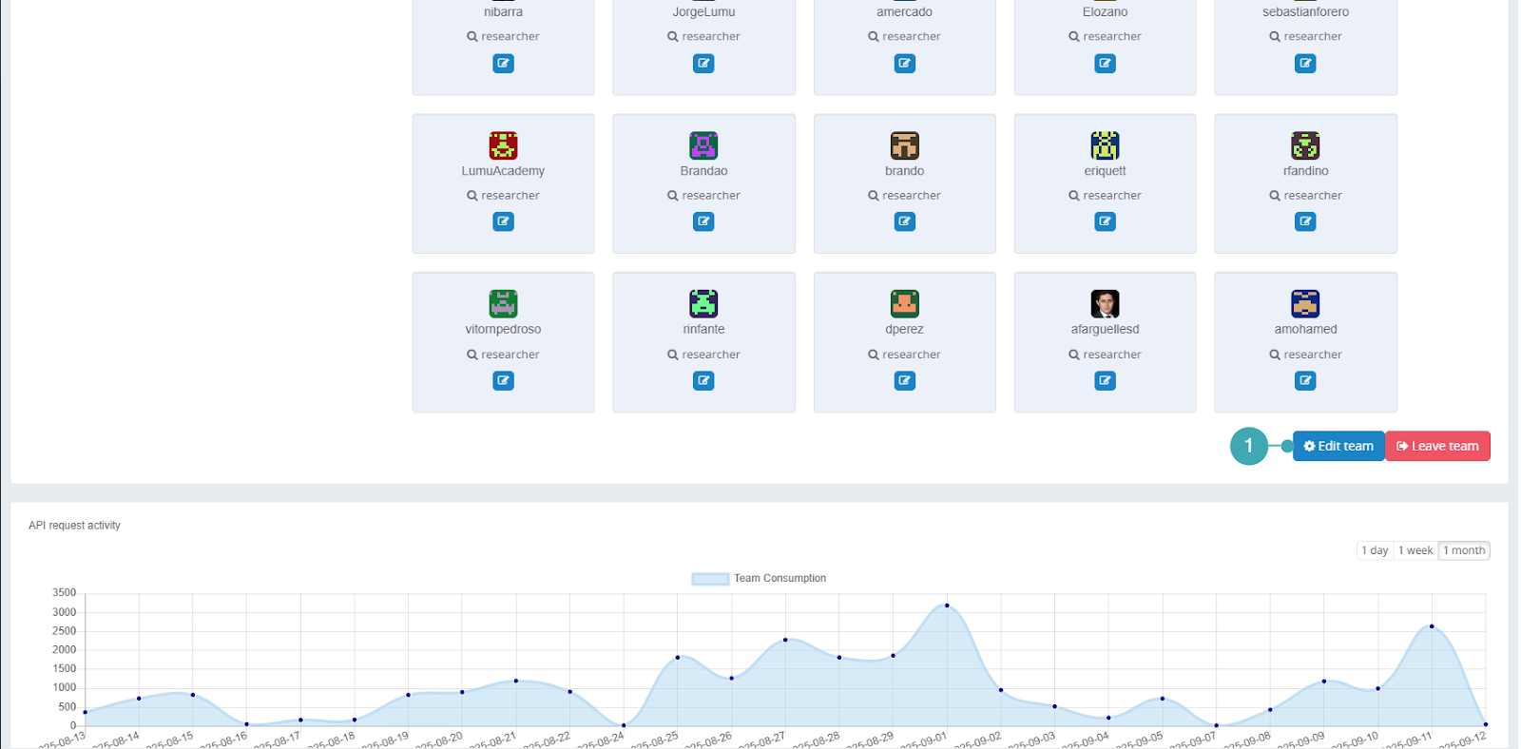Click edit icon under amohamed
Screen dimensions: 1521x749
coord(1305,380)
